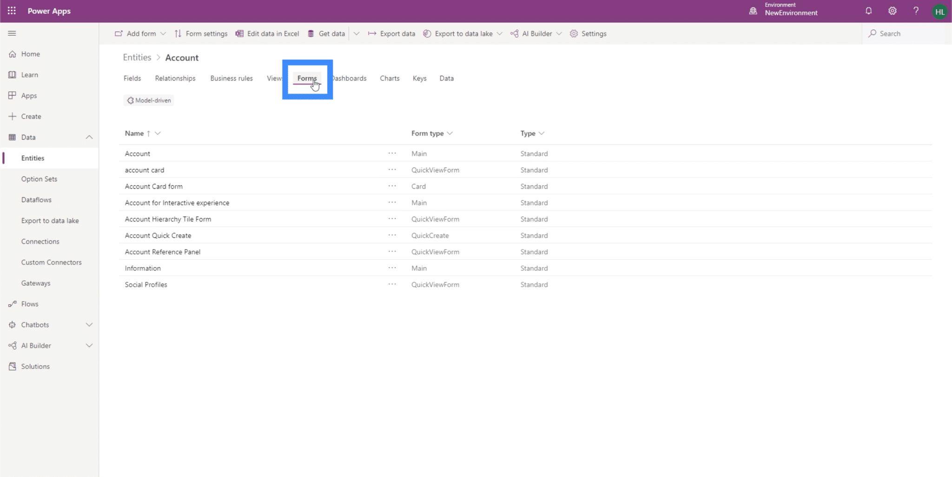The height and width of the screenshot is (477, 952).
Task: Click the Learn book icon
Action: pyautogui.click(x=12, y=75)
